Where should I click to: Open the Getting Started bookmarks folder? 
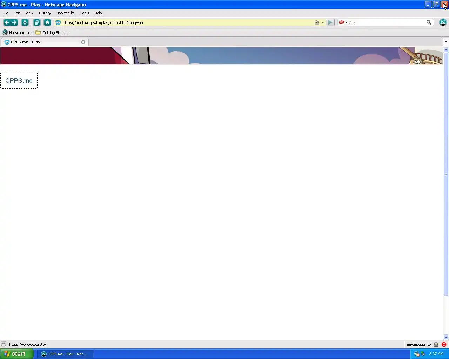click(x=52, y=33)
